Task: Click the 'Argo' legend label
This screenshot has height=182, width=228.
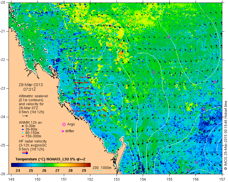Action: (71, 124)
